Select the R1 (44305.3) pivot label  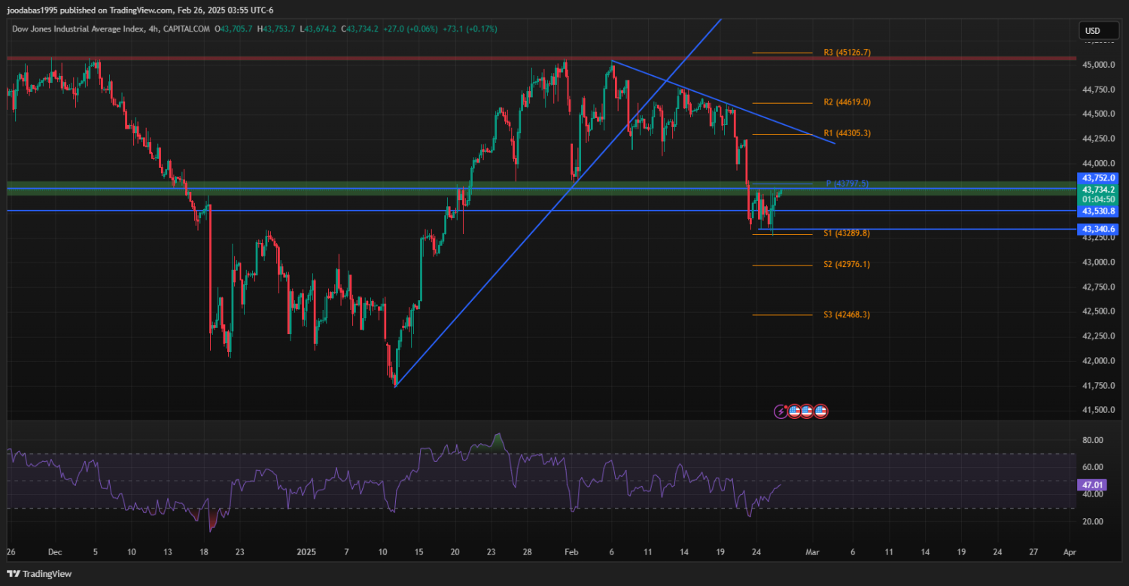pyautogui.click(x=846, y=133)
